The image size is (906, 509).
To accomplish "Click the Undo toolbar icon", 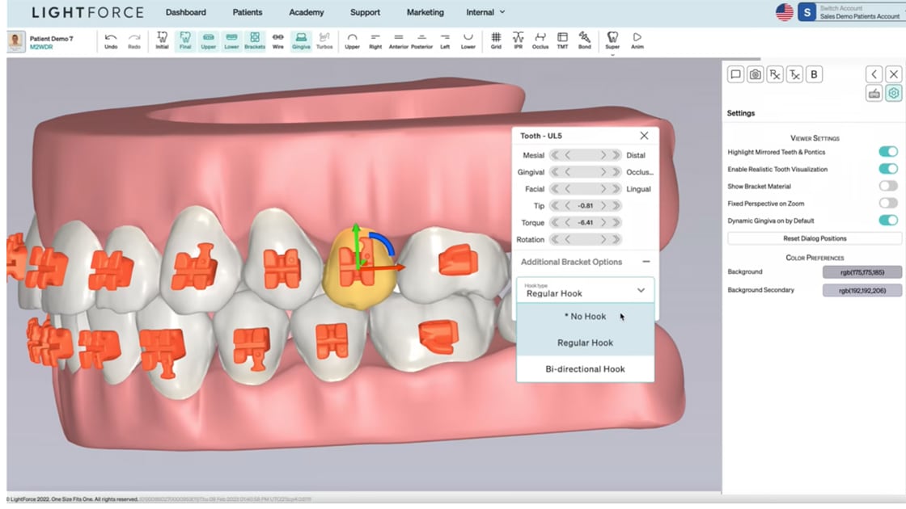I will pos(111,40).
